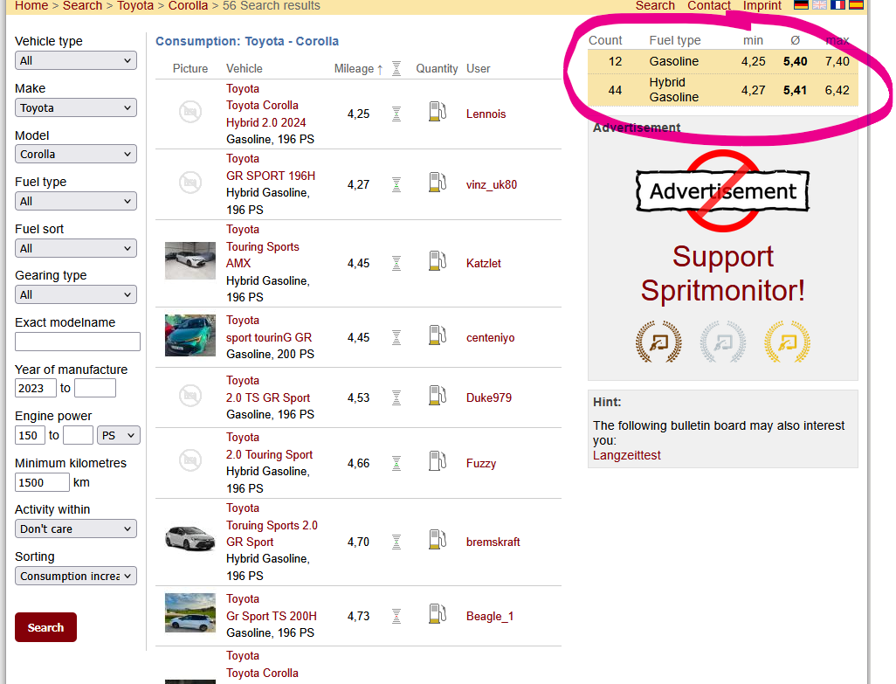Click the fuel pump icon in bremskraft row

pyautogui.click(x=438, y=540)
